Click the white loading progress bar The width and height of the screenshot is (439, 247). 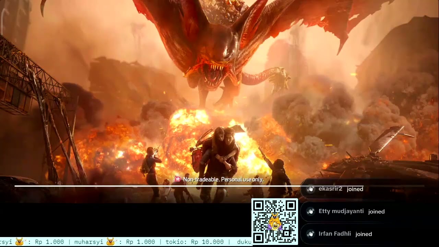[219, 186]
